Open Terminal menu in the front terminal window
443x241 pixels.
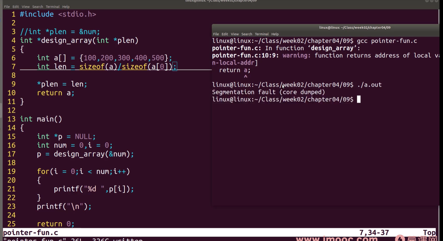click(262, 34)
